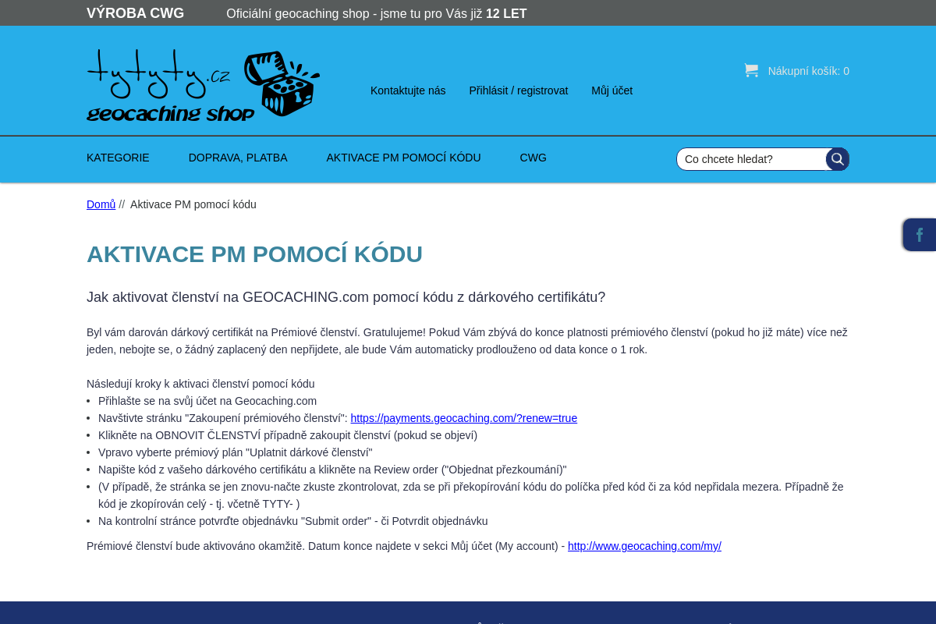
Task: Click the large AKTIVACE PM POMOCÍ KÓDU heading
Action: (x=254, y=254)
